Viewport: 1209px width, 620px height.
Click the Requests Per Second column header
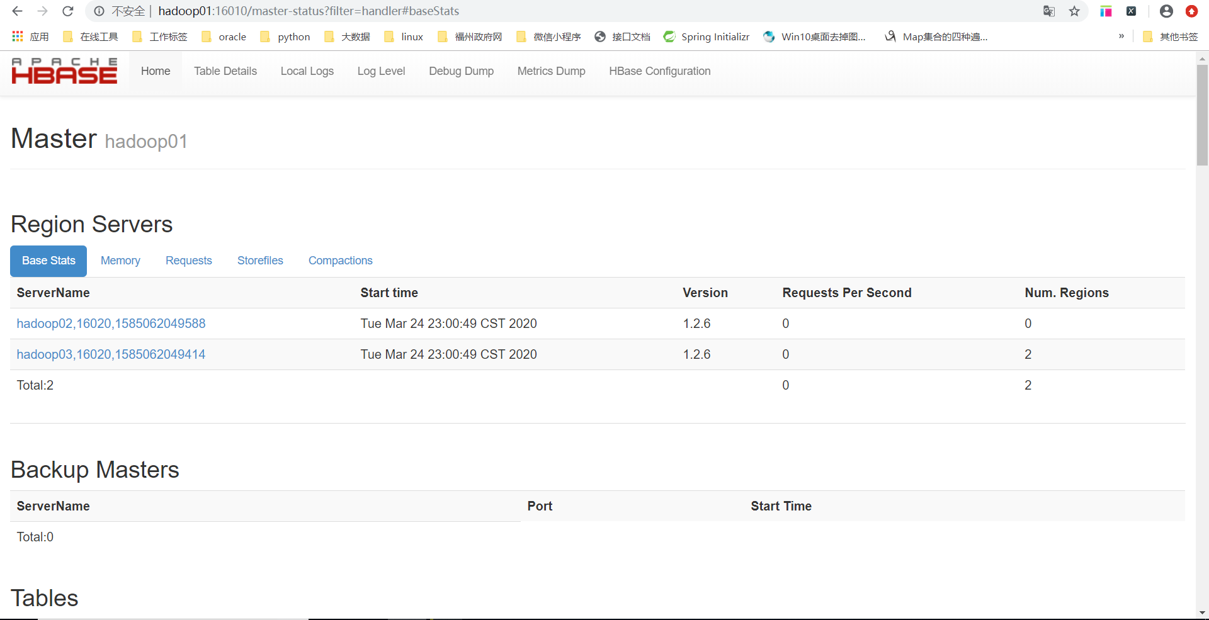[x=847, y=293]
